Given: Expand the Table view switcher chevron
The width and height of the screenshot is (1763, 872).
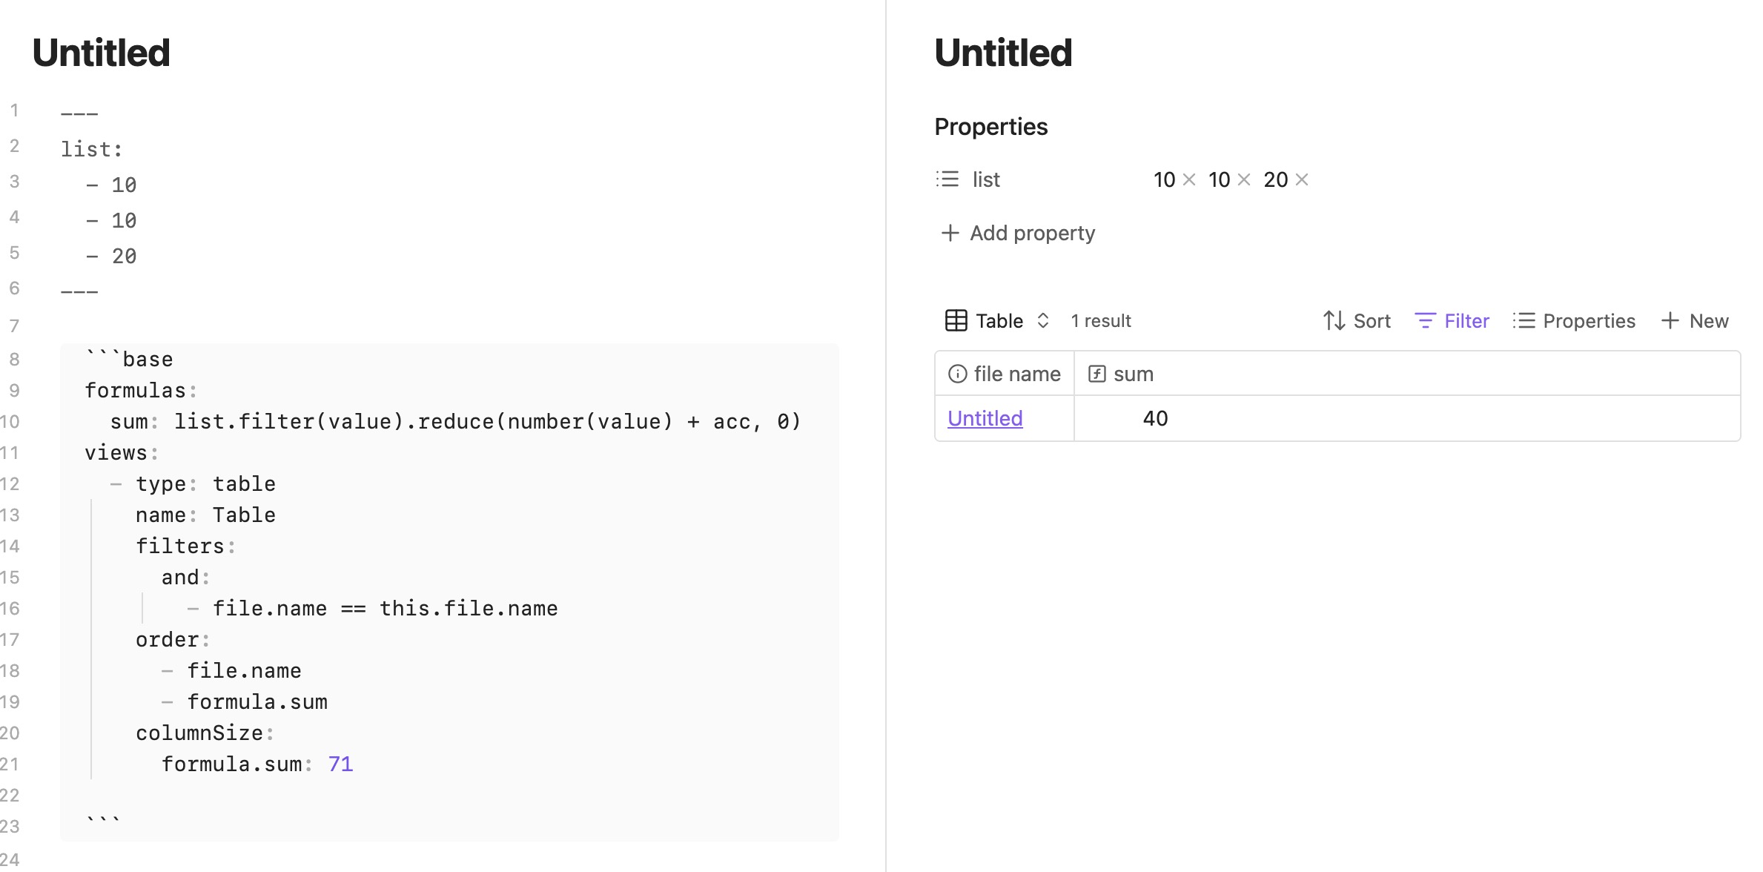Looking at the screenshot, I should click(x=1043, y=320).
